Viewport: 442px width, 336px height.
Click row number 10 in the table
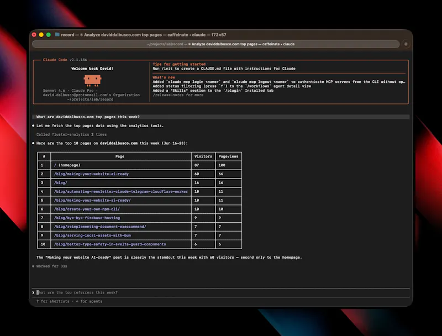coord(43,244)
